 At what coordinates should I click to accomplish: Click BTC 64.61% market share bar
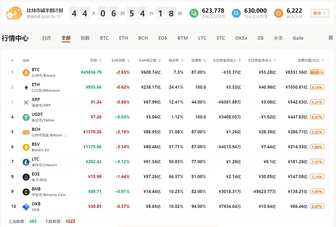pyautogui.click(x=317, y=72)
